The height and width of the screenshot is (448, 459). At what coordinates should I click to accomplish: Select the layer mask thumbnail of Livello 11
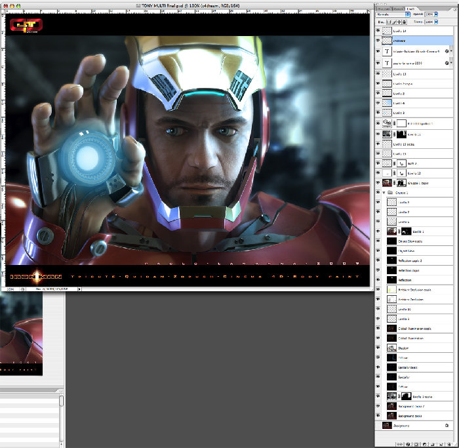coord(401,134)
